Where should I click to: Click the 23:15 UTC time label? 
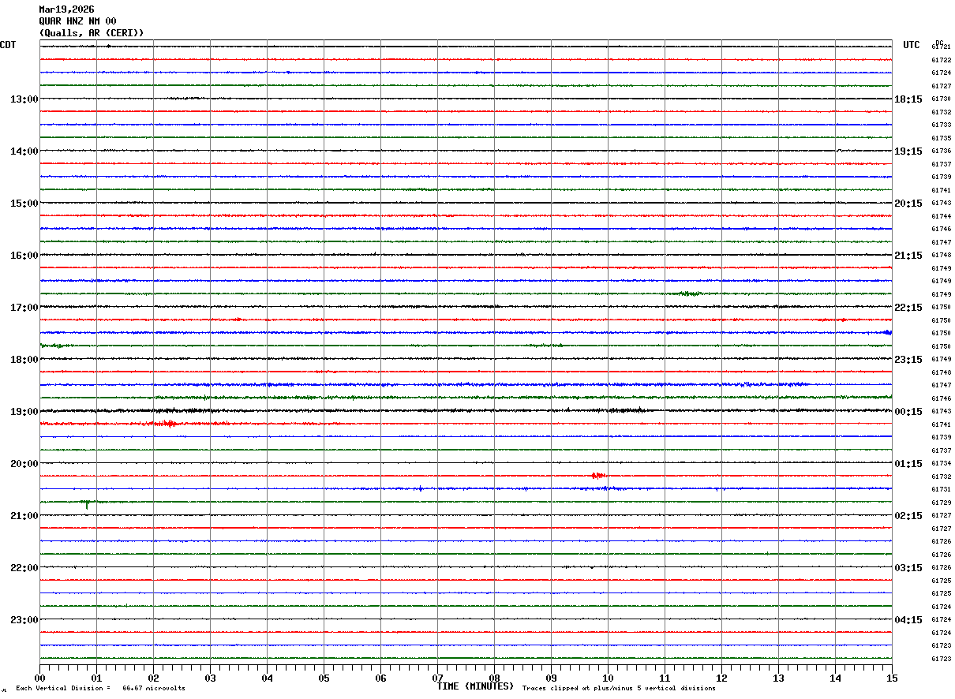(x=908, y=360)
